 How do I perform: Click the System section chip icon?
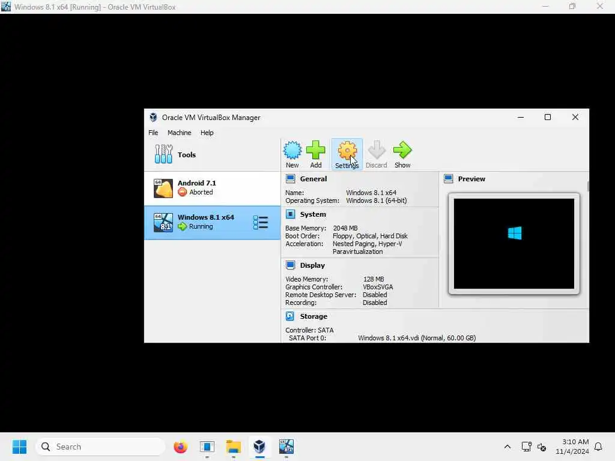tap(290, 214)
